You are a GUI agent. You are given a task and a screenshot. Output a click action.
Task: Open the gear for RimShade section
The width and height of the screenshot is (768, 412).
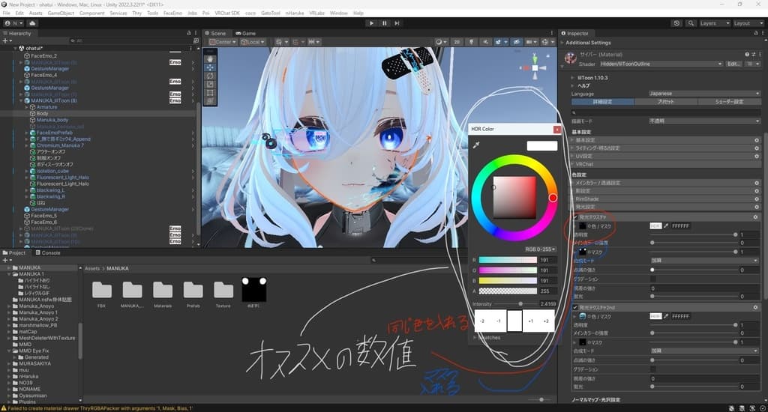pos(757,199)
